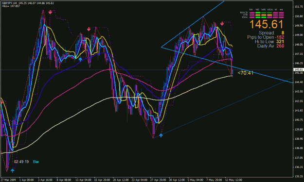The width and height of the screenshot is (304, 182).
Task: Click the Daily Av label
Action: (266, 46)
